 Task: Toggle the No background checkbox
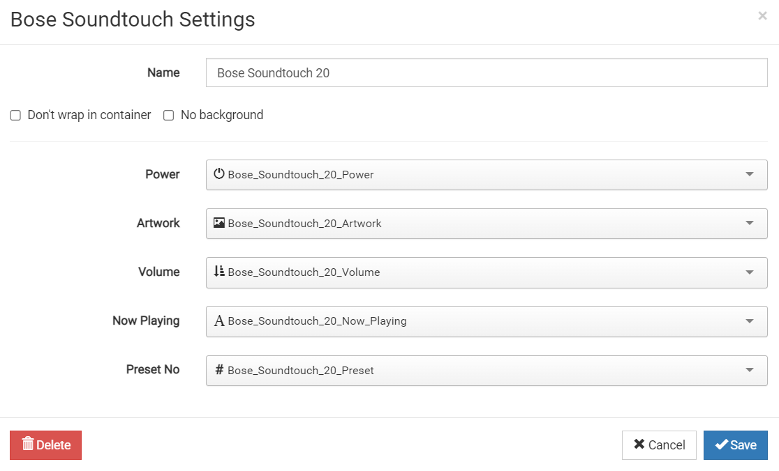click(x=168, y=116)
